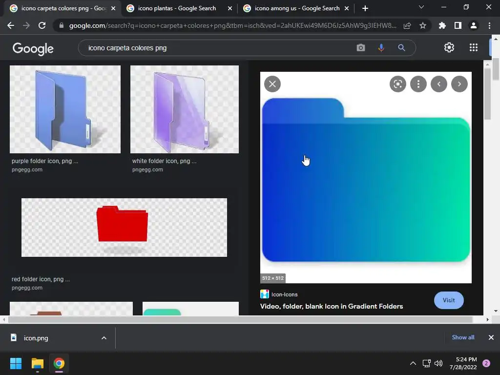Close the downloads bar
The width and height of the screenshot is (500, 375).
pyautogui.click(x=491, y=337)
